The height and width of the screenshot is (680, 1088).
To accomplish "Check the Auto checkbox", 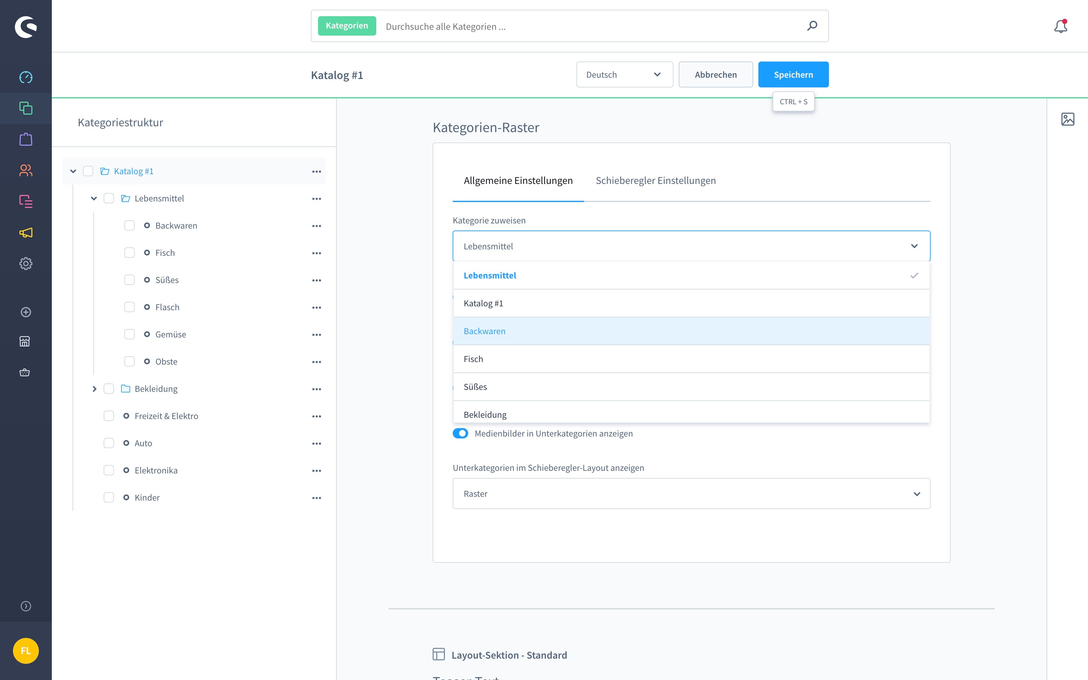I will coord(109,443).
